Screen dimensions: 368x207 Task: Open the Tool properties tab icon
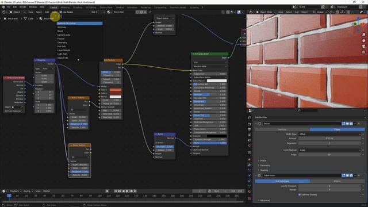point(249,117)
